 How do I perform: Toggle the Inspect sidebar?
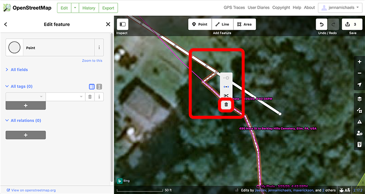tap(122, 24)
